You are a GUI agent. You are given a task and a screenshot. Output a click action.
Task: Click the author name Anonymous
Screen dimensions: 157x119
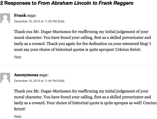click(26, 75)
